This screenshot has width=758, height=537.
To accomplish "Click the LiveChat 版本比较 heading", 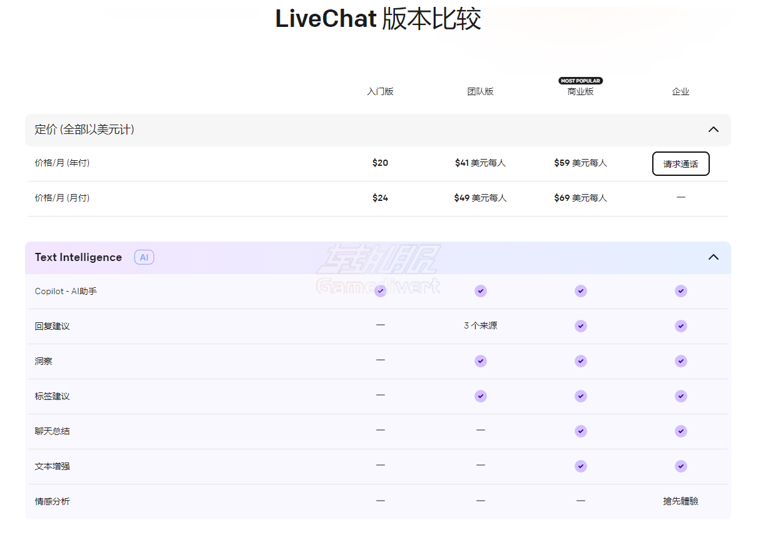I will click(378, 19).
